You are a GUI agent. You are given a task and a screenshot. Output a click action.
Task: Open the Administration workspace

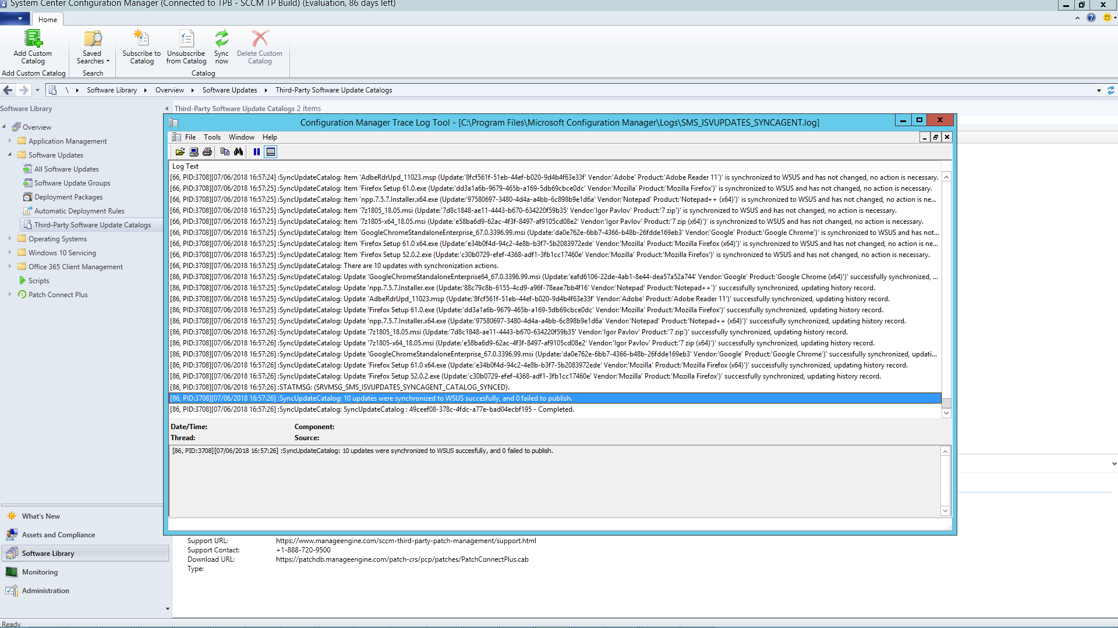(45, 591)
